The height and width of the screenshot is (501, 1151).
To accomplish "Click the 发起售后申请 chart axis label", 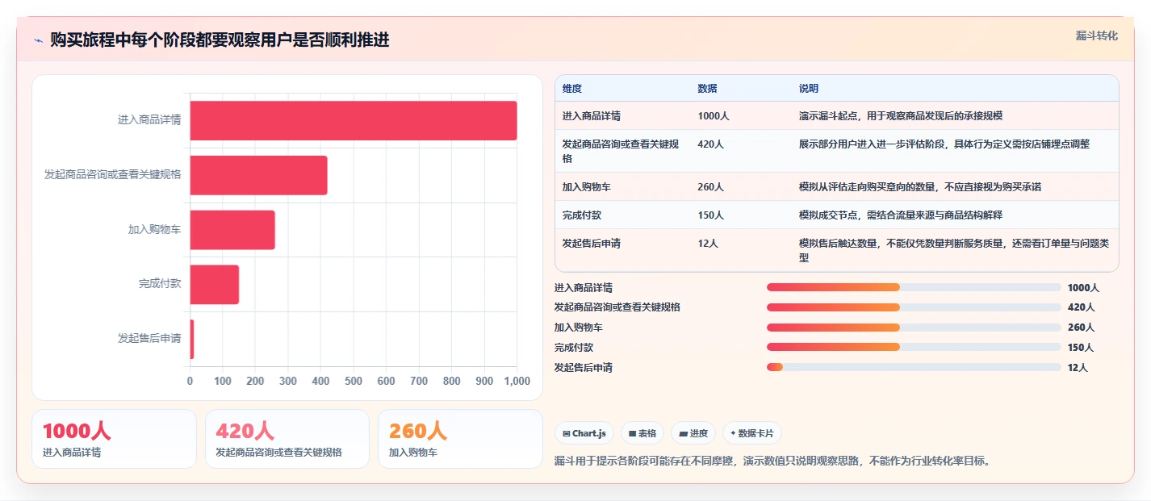I will pos(149,339).
